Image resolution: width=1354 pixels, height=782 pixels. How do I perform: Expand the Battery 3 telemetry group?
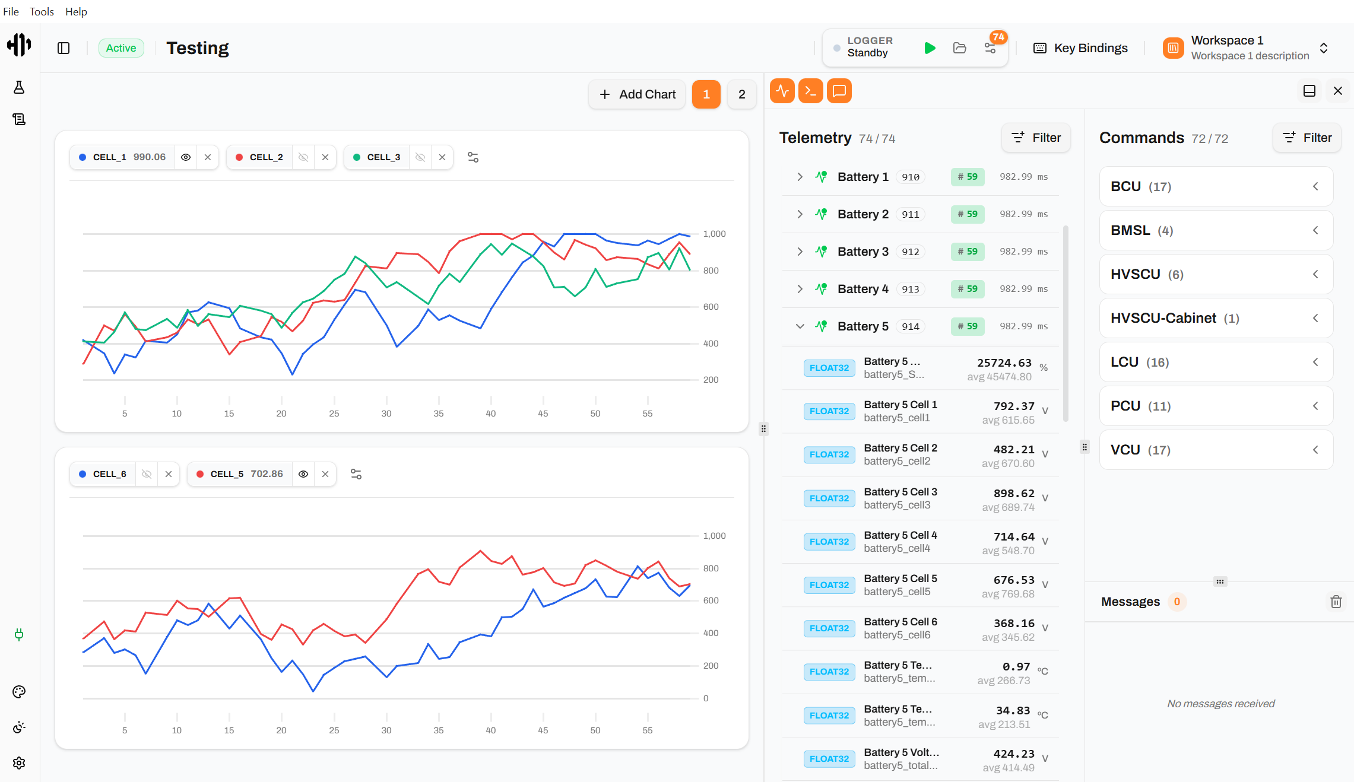pos(800,252)
